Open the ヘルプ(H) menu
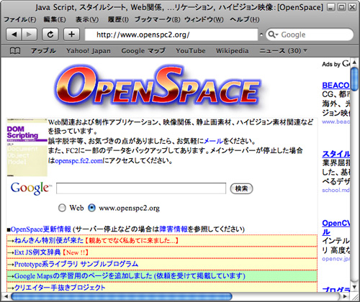The image size is (360, 302). (x=245, y=19)
